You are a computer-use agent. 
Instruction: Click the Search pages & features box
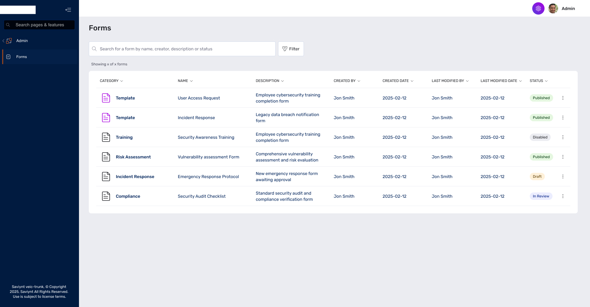(39, 25)
